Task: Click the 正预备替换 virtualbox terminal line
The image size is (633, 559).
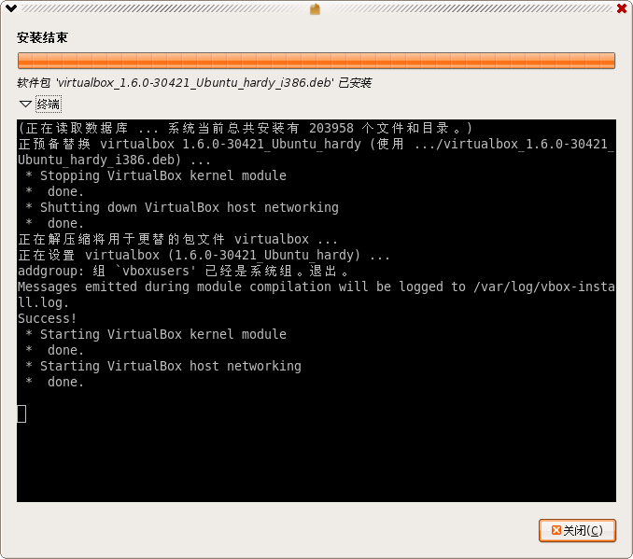Action: [x=316, y=152]
